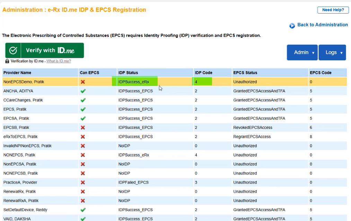Click the green checkmark for SetDefaultDevice, Reddy
This screenshot has height=221, width=351.
click(83, 210)
